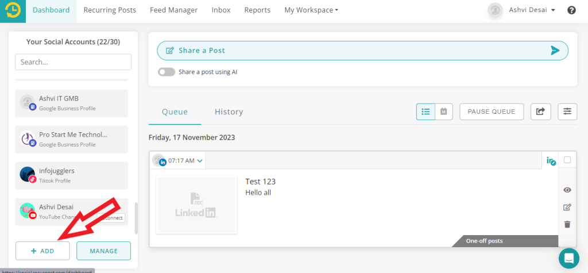Click the Hello all post text
Screen dimensions: 588x273
258,193
